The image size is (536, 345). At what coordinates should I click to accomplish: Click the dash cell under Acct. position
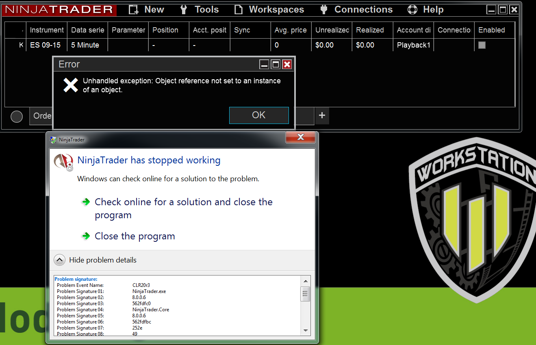[210, 45]
